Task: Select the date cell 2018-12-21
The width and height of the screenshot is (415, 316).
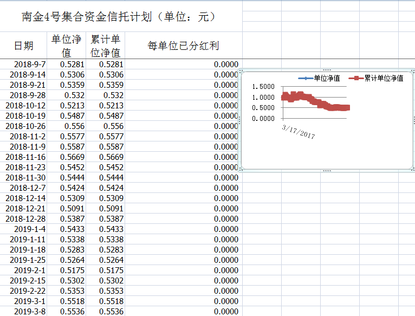Action: tap(23, 209)
